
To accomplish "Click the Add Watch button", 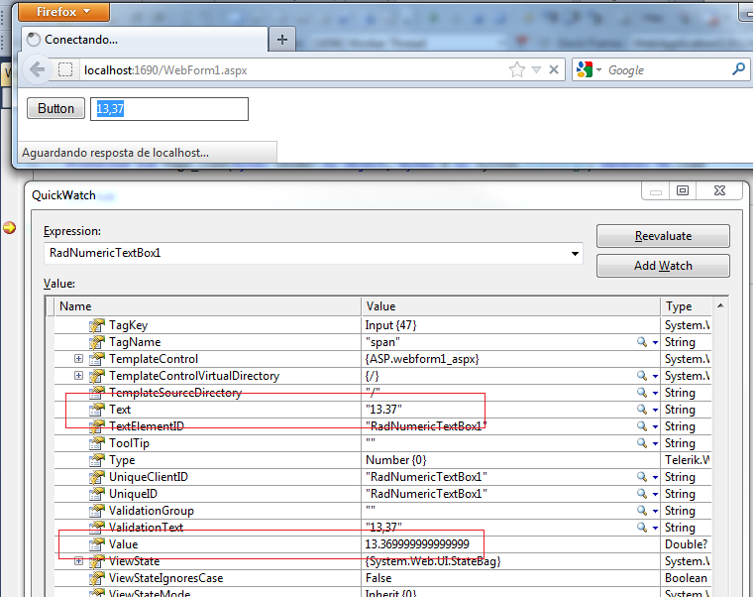I will [x=663, y=266].
